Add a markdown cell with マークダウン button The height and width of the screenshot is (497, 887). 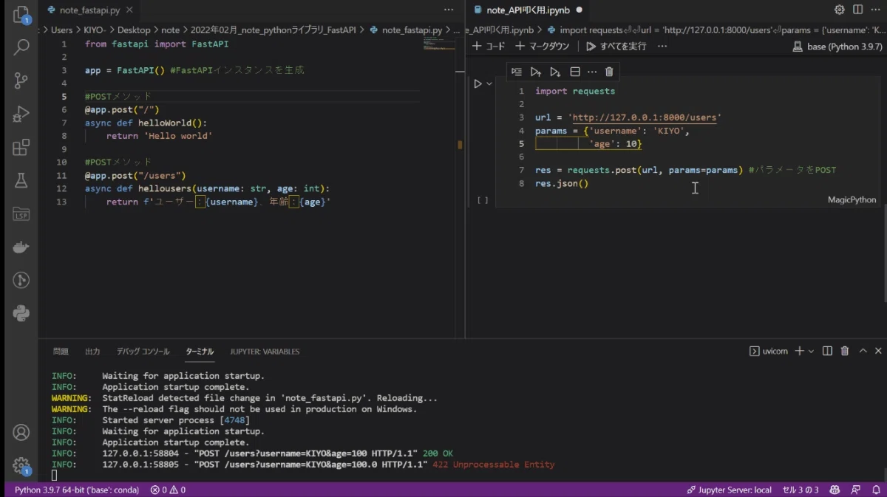(x=543, y=46)
